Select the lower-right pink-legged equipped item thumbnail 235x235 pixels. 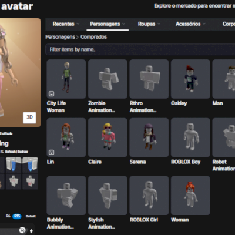click(30, 181)
